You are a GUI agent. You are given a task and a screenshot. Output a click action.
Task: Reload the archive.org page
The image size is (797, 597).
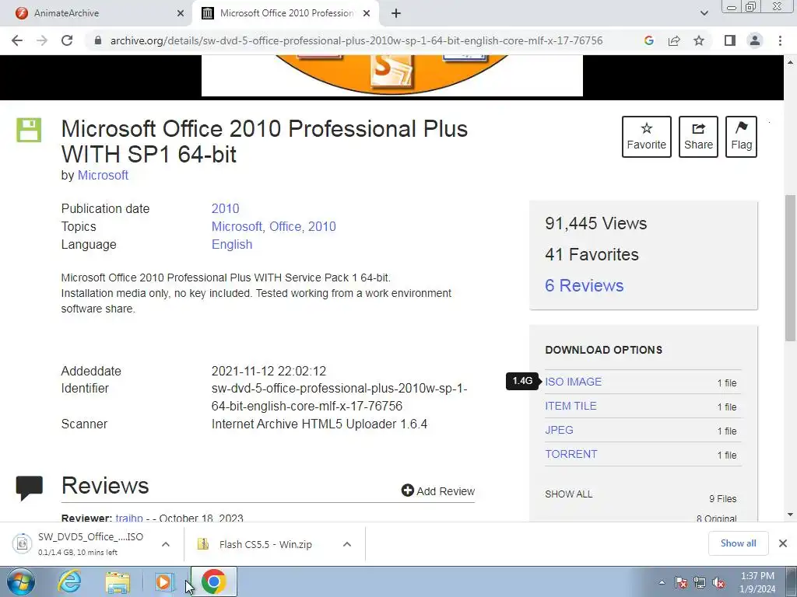67,40
